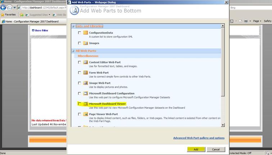The height and width of the screenshot is (155, 272).
Task: Click the Print icon in command bar
Action: [x=246, y=21]
